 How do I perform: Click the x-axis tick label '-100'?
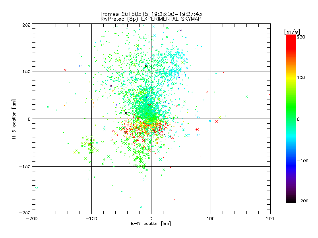coord(91,219)
